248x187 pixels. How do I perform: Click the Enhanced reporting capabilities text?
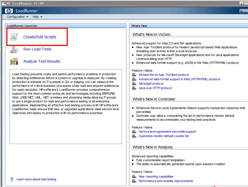(x=153, y=156)
